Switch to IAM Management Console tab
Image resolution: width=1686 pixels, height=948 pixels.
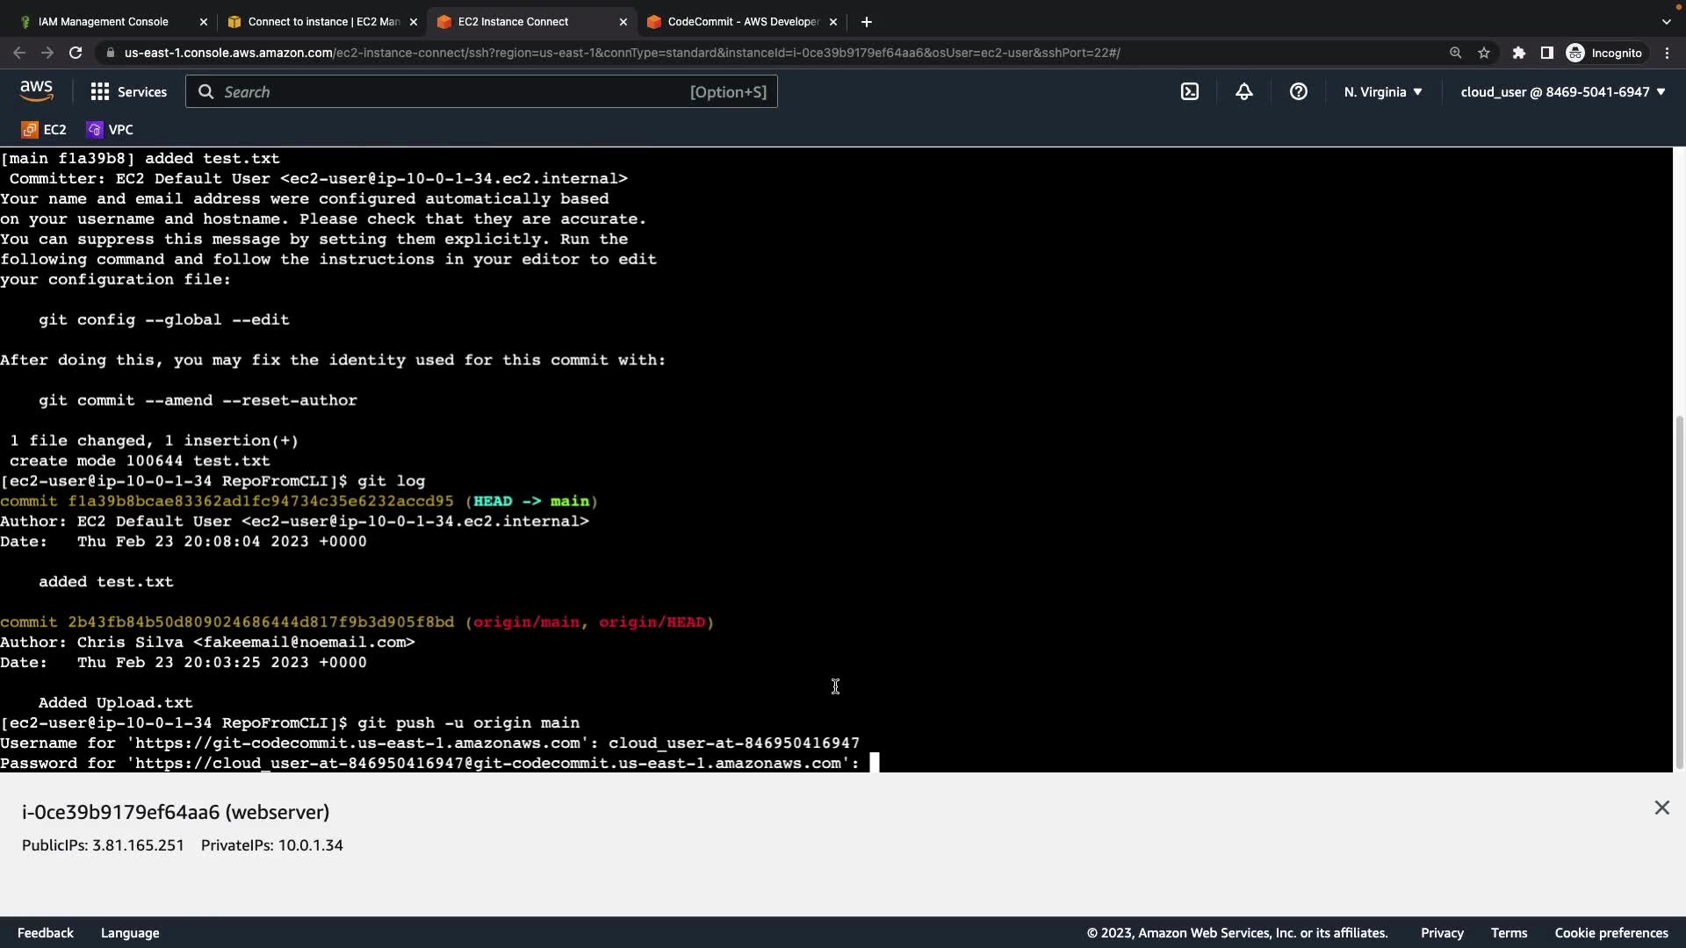[x=104, y=21]
